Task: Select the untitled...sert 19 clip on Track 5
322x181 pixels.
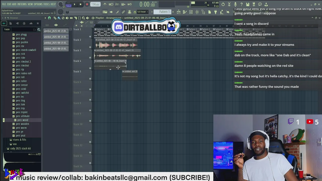Action: pyautogui.click(x=130, y=75)
